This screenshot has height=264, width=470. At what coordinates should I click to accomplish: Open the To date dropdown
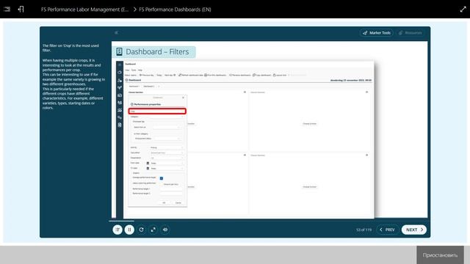[x=167, y=168]
